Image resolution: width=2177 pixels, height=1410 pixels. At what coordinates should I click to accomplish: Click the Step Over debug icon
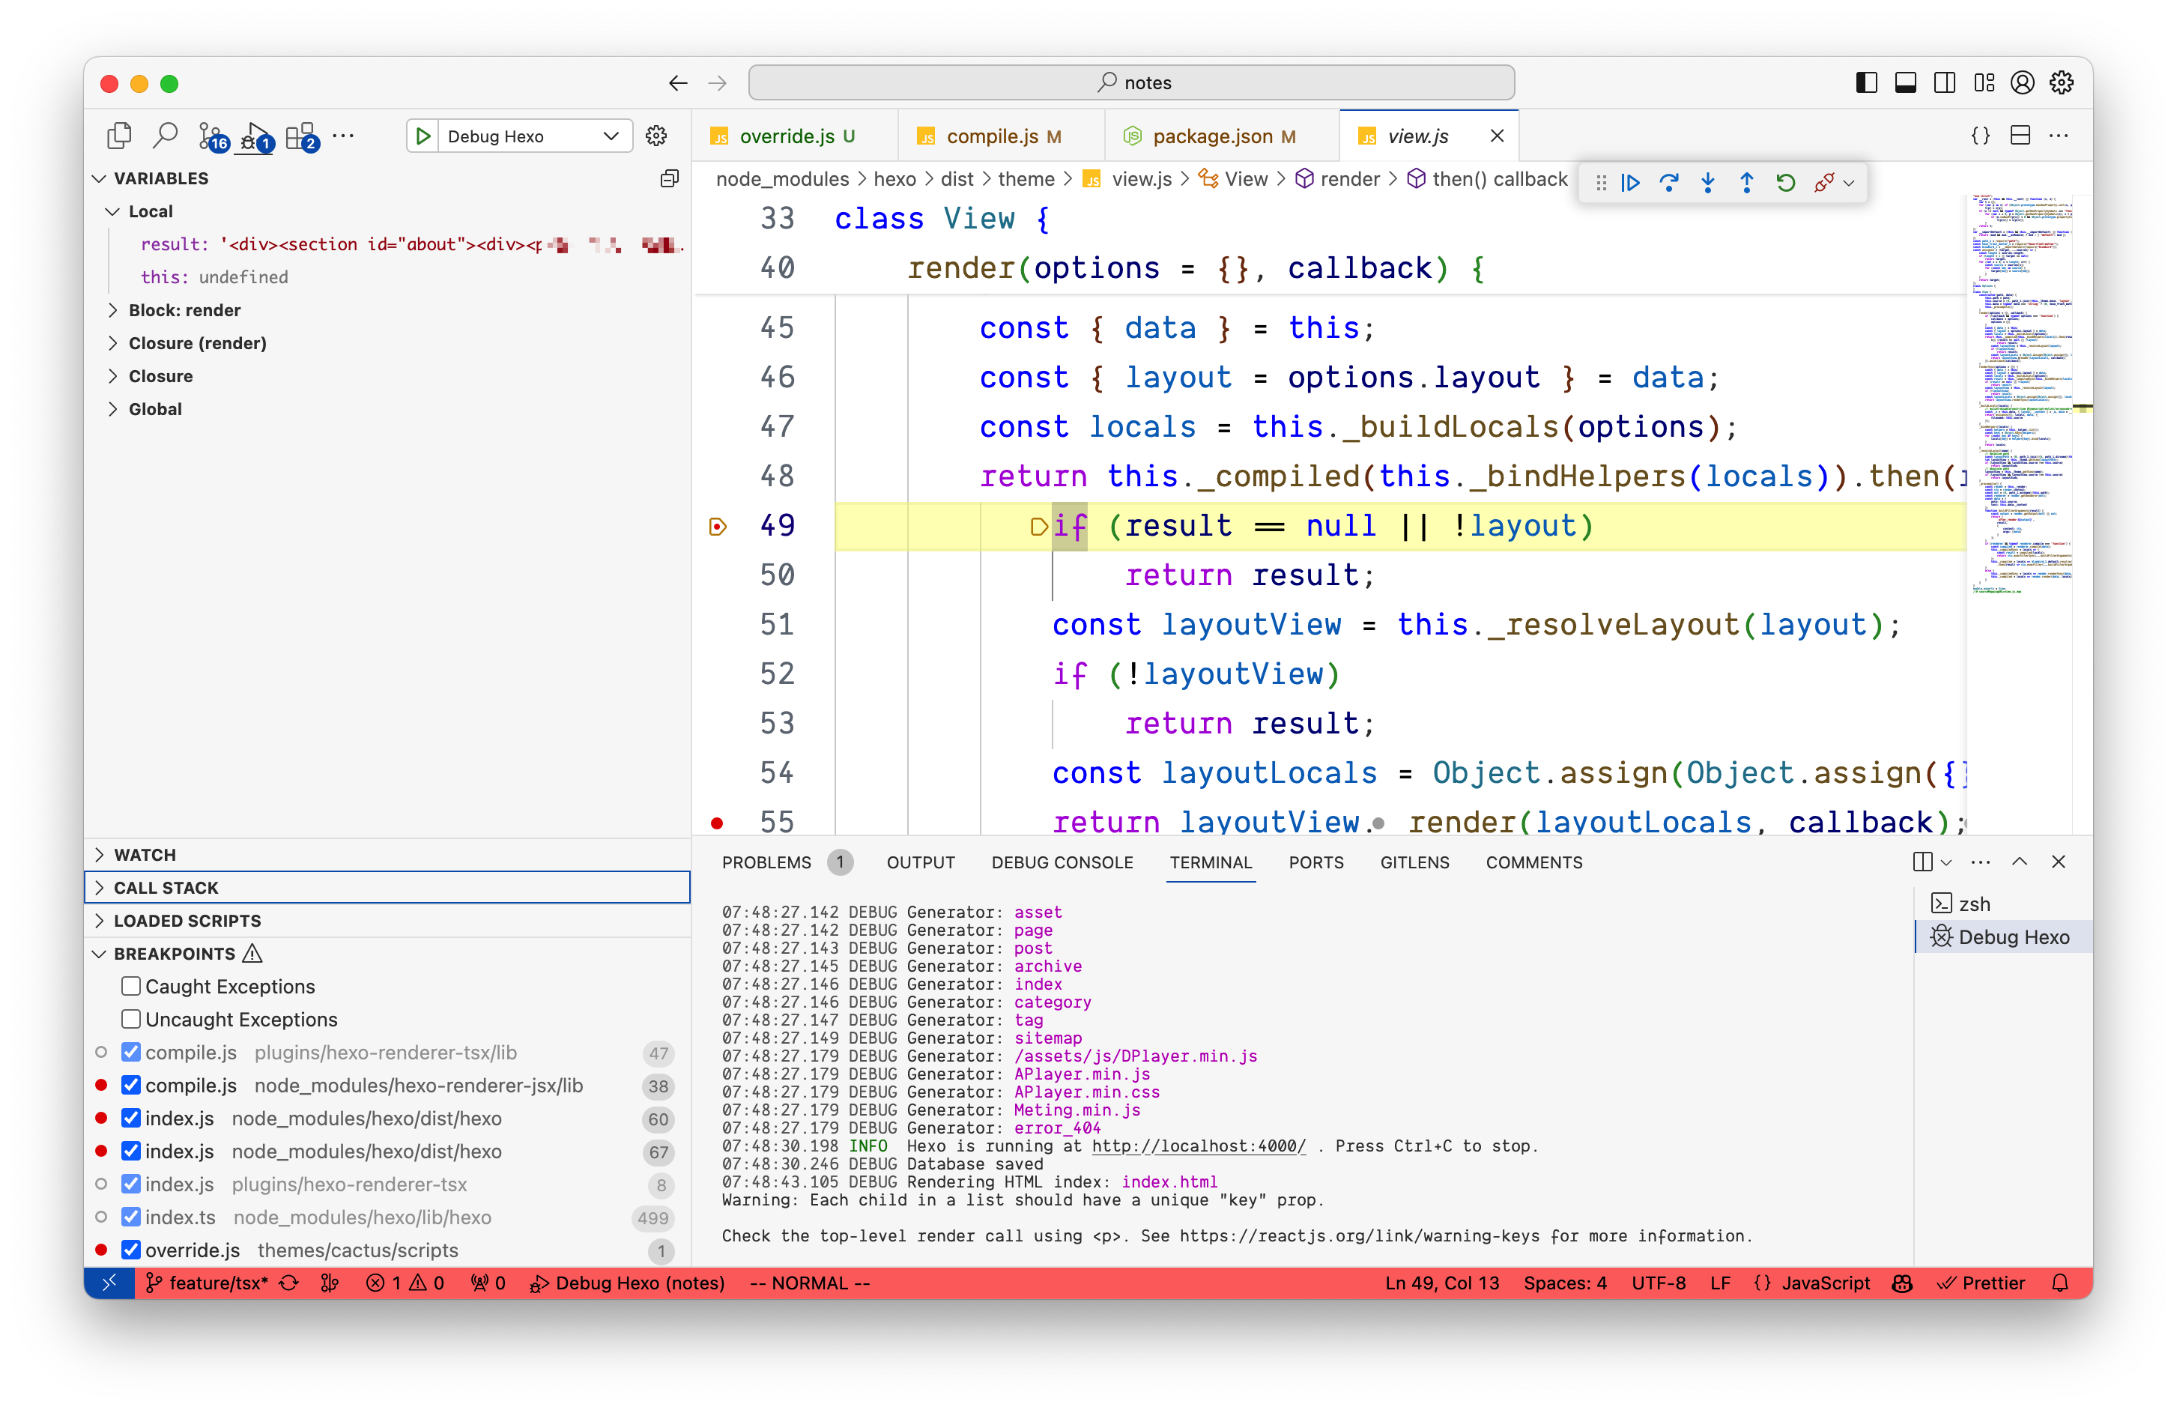(x=1668, y=182)
